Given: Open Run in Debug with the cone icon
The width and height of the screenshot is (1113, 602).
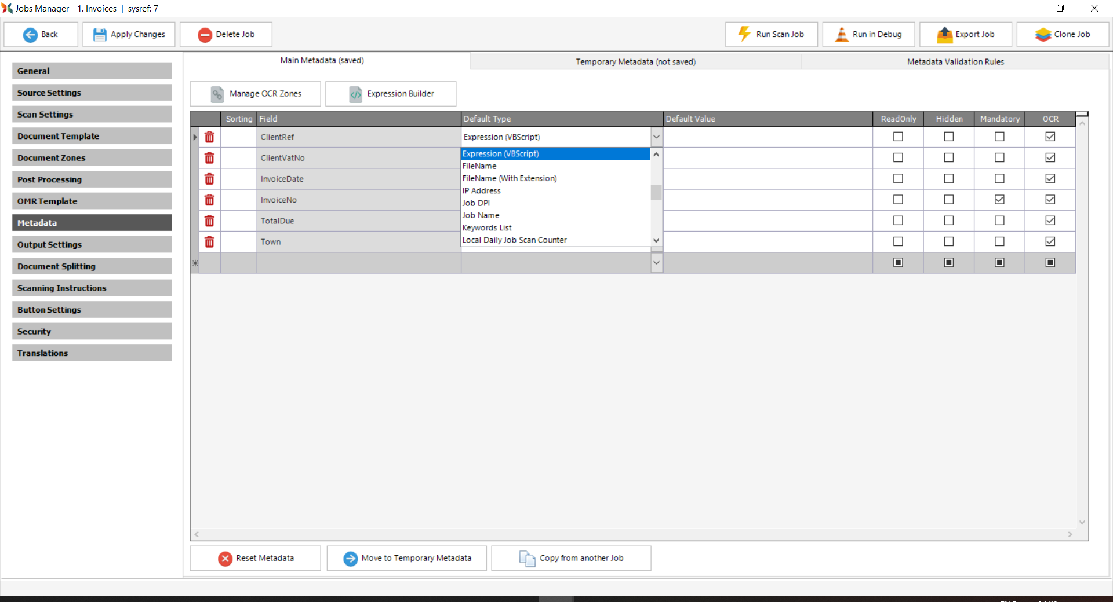Looking at the screenshot, I should [842, 34].
